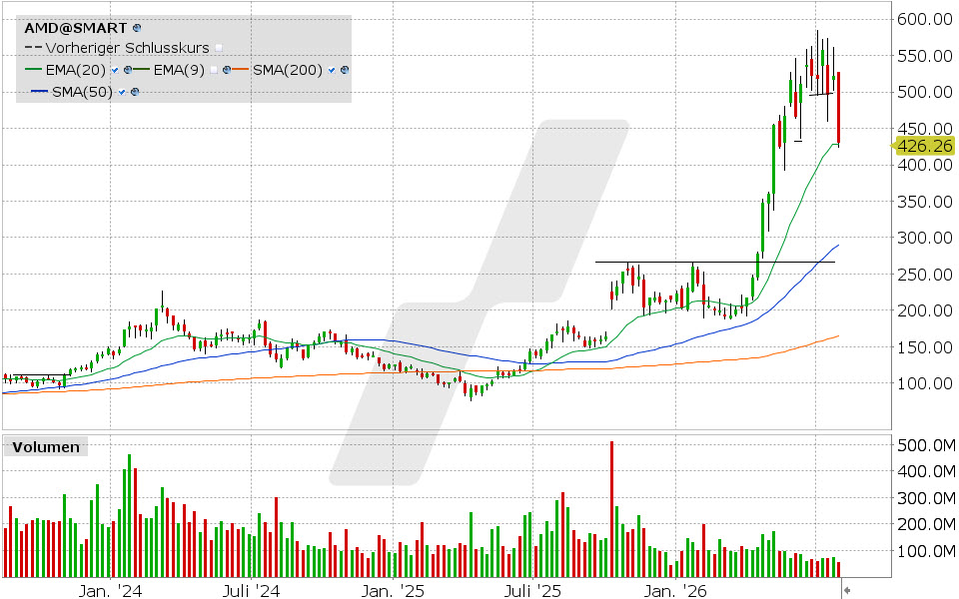Uncheck the SMA(50) visibility checkbox
Viewport: 959px width, 599px height.
pos(122,92)
